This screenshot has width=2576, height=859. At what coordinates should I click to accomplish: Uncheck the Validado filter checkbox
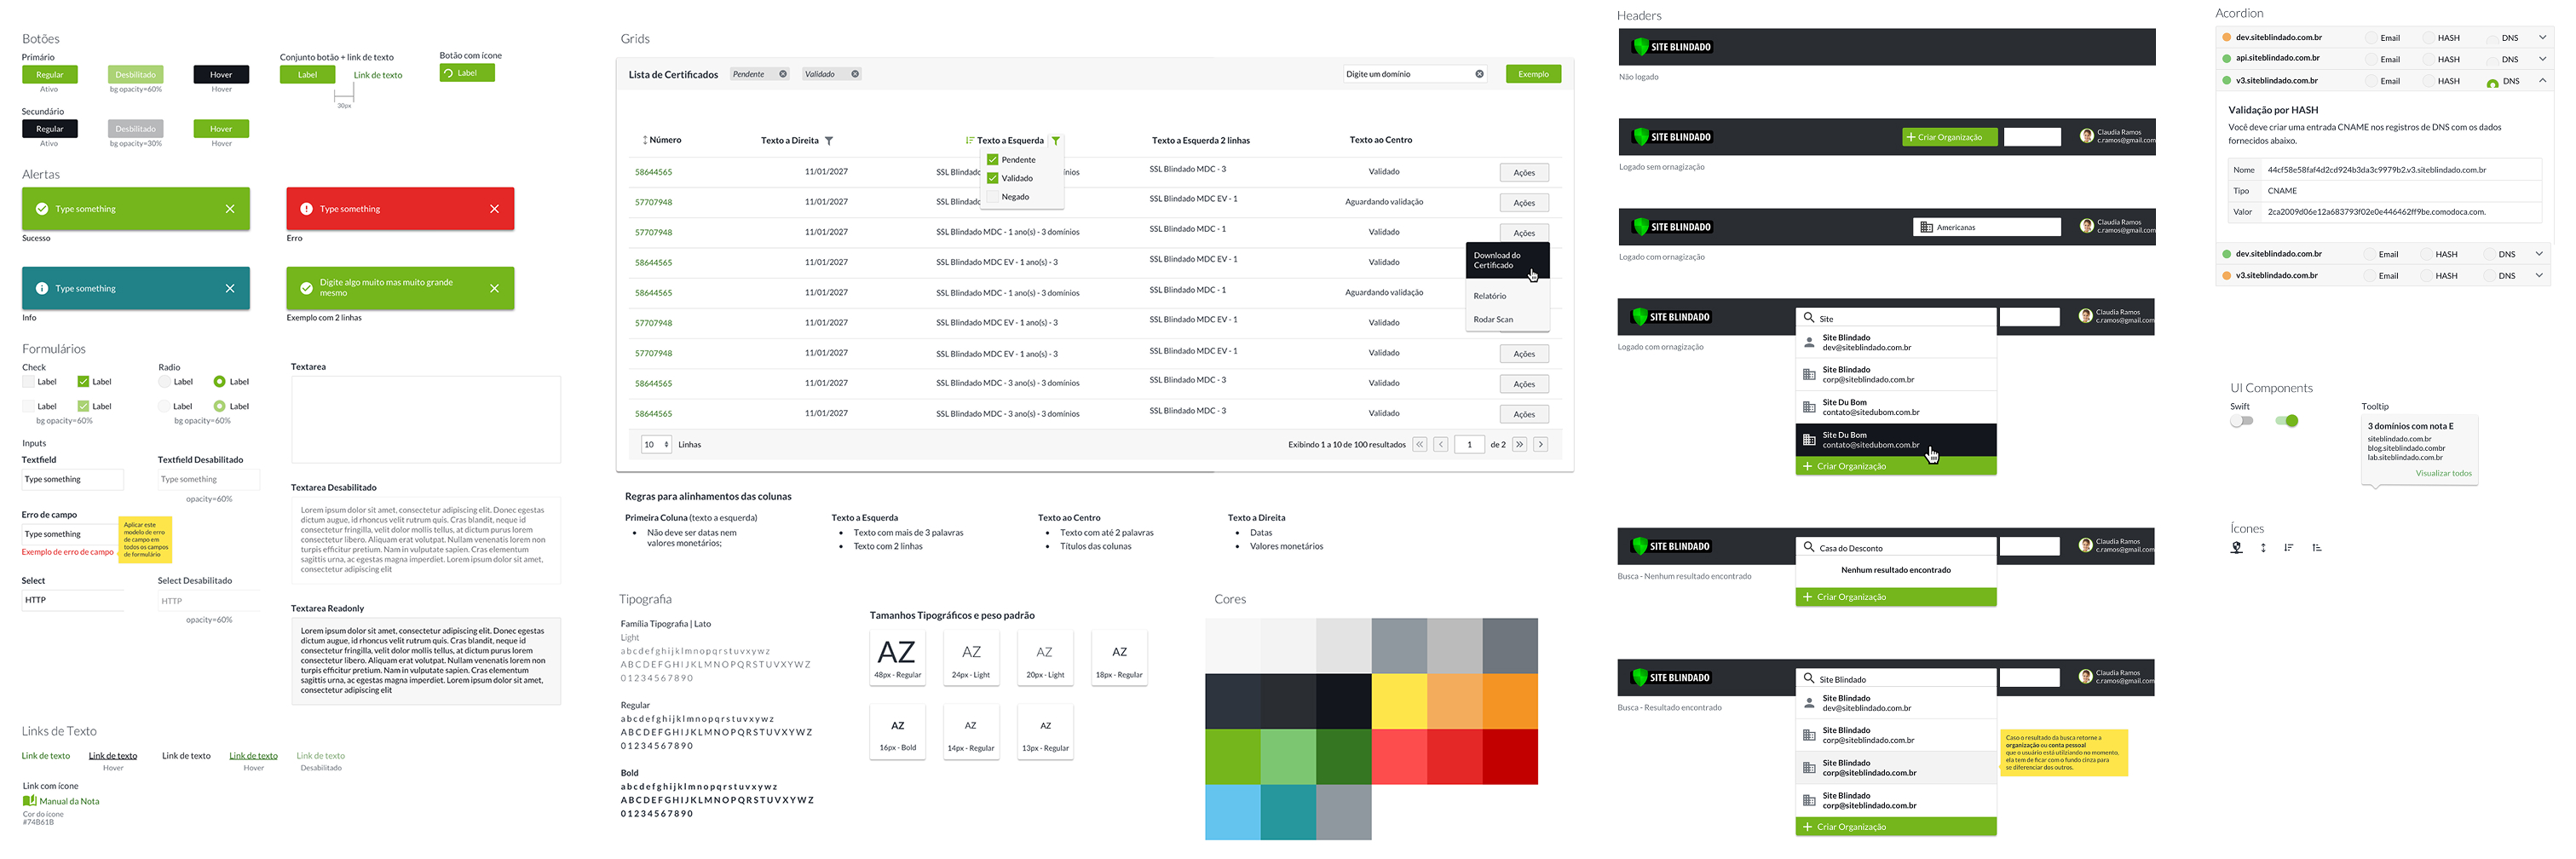point(993,178)
